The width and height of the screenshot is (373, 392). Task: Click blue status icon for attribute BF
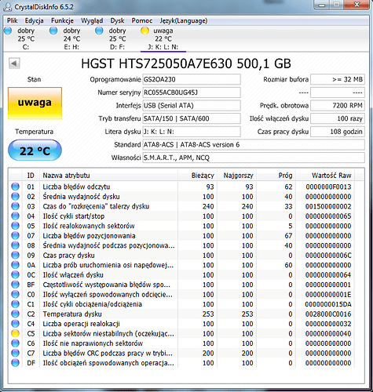coord(15,285)
